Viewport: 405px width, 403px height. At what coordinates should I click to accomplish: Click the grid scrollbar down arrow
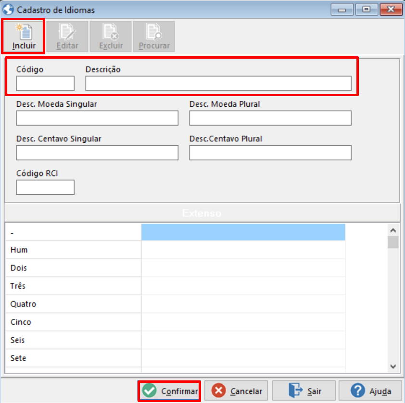coord(393,366)
